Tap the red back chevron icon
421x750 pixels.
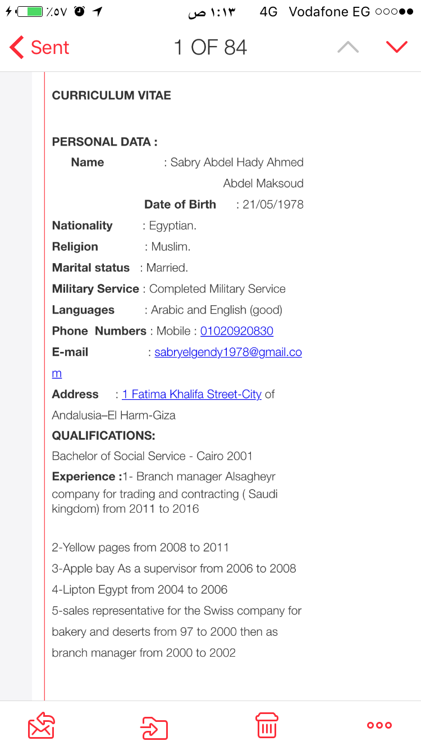[x=16, y=48]
